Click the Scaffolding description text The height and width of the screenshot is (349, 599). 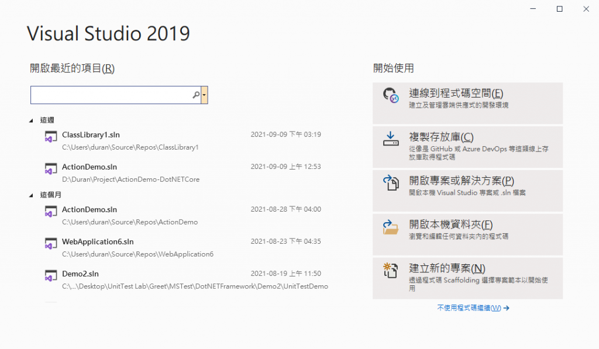click(478, 284)
